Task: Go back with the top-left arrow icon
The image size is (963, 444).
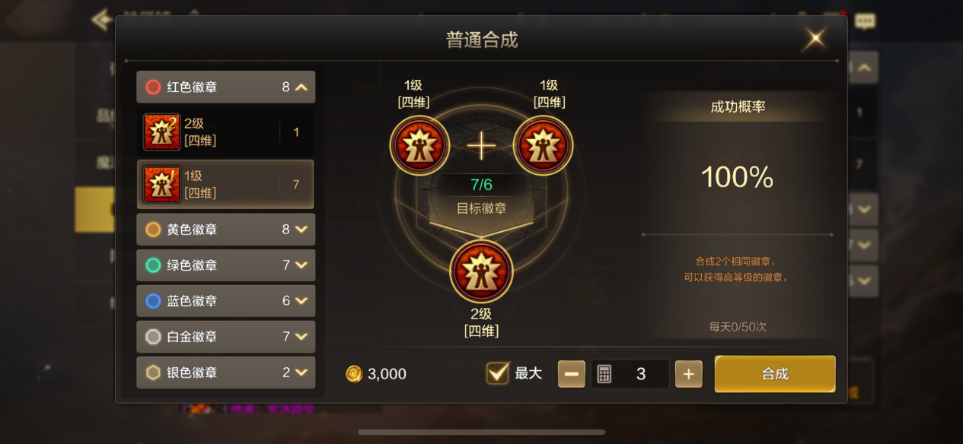Action: [x=101, y=19]
